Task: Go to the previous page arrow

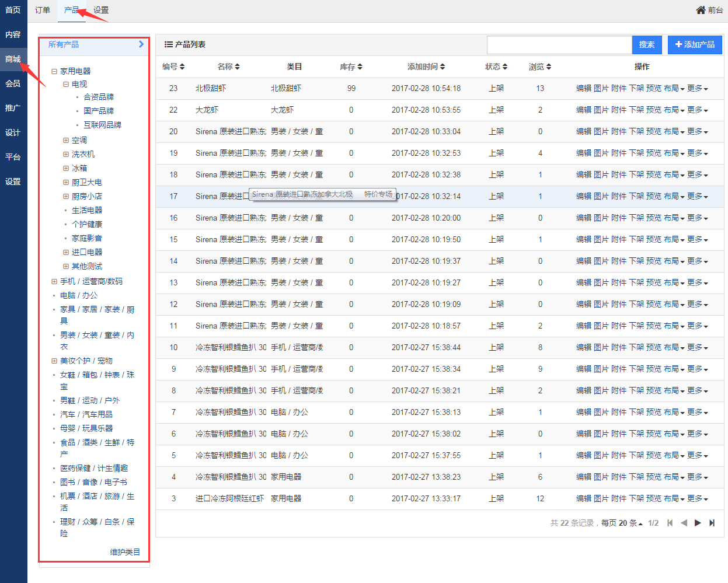Action: (684, 523)
